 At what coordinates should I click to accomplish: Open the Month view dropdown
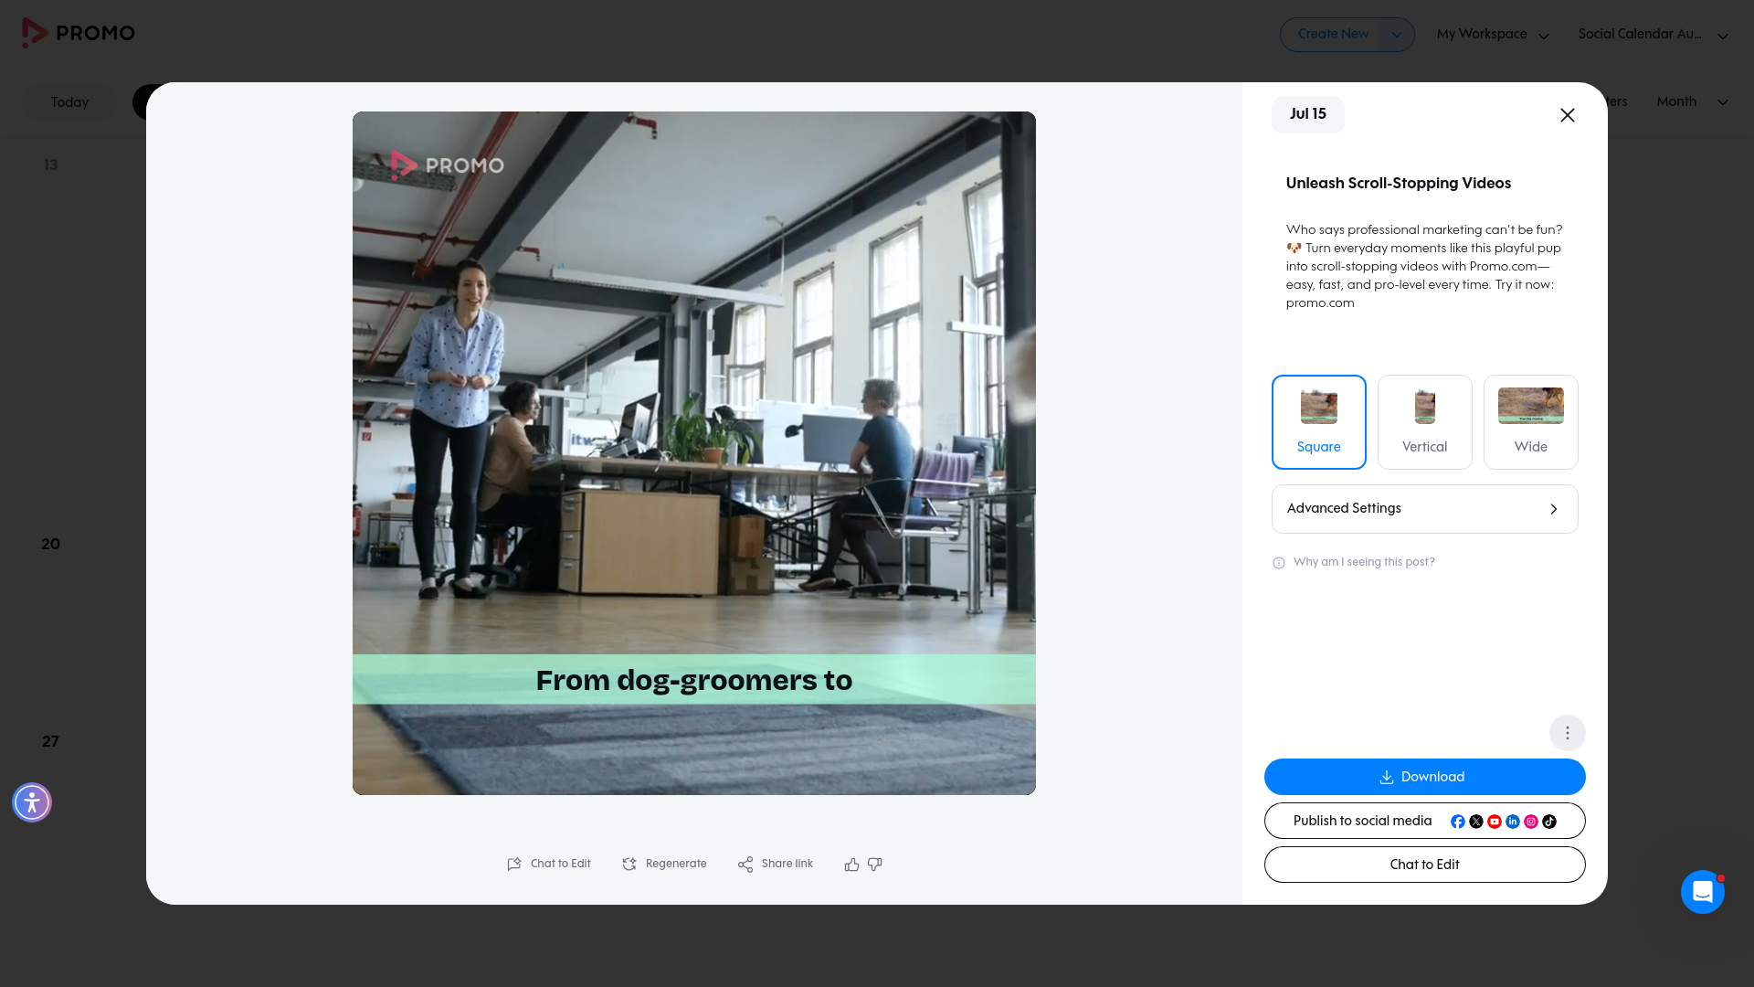1693,101
